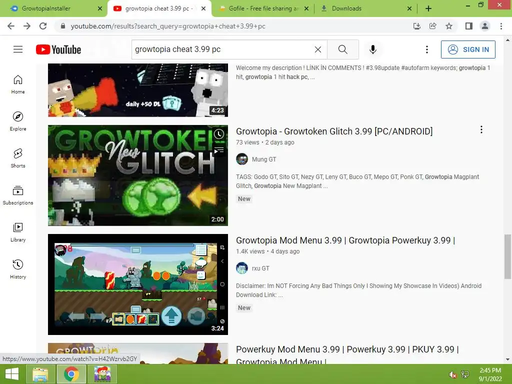Screen dimensions: 512x384
Task: Open the Growtopia app in taskbar
Action: (102, 374)
